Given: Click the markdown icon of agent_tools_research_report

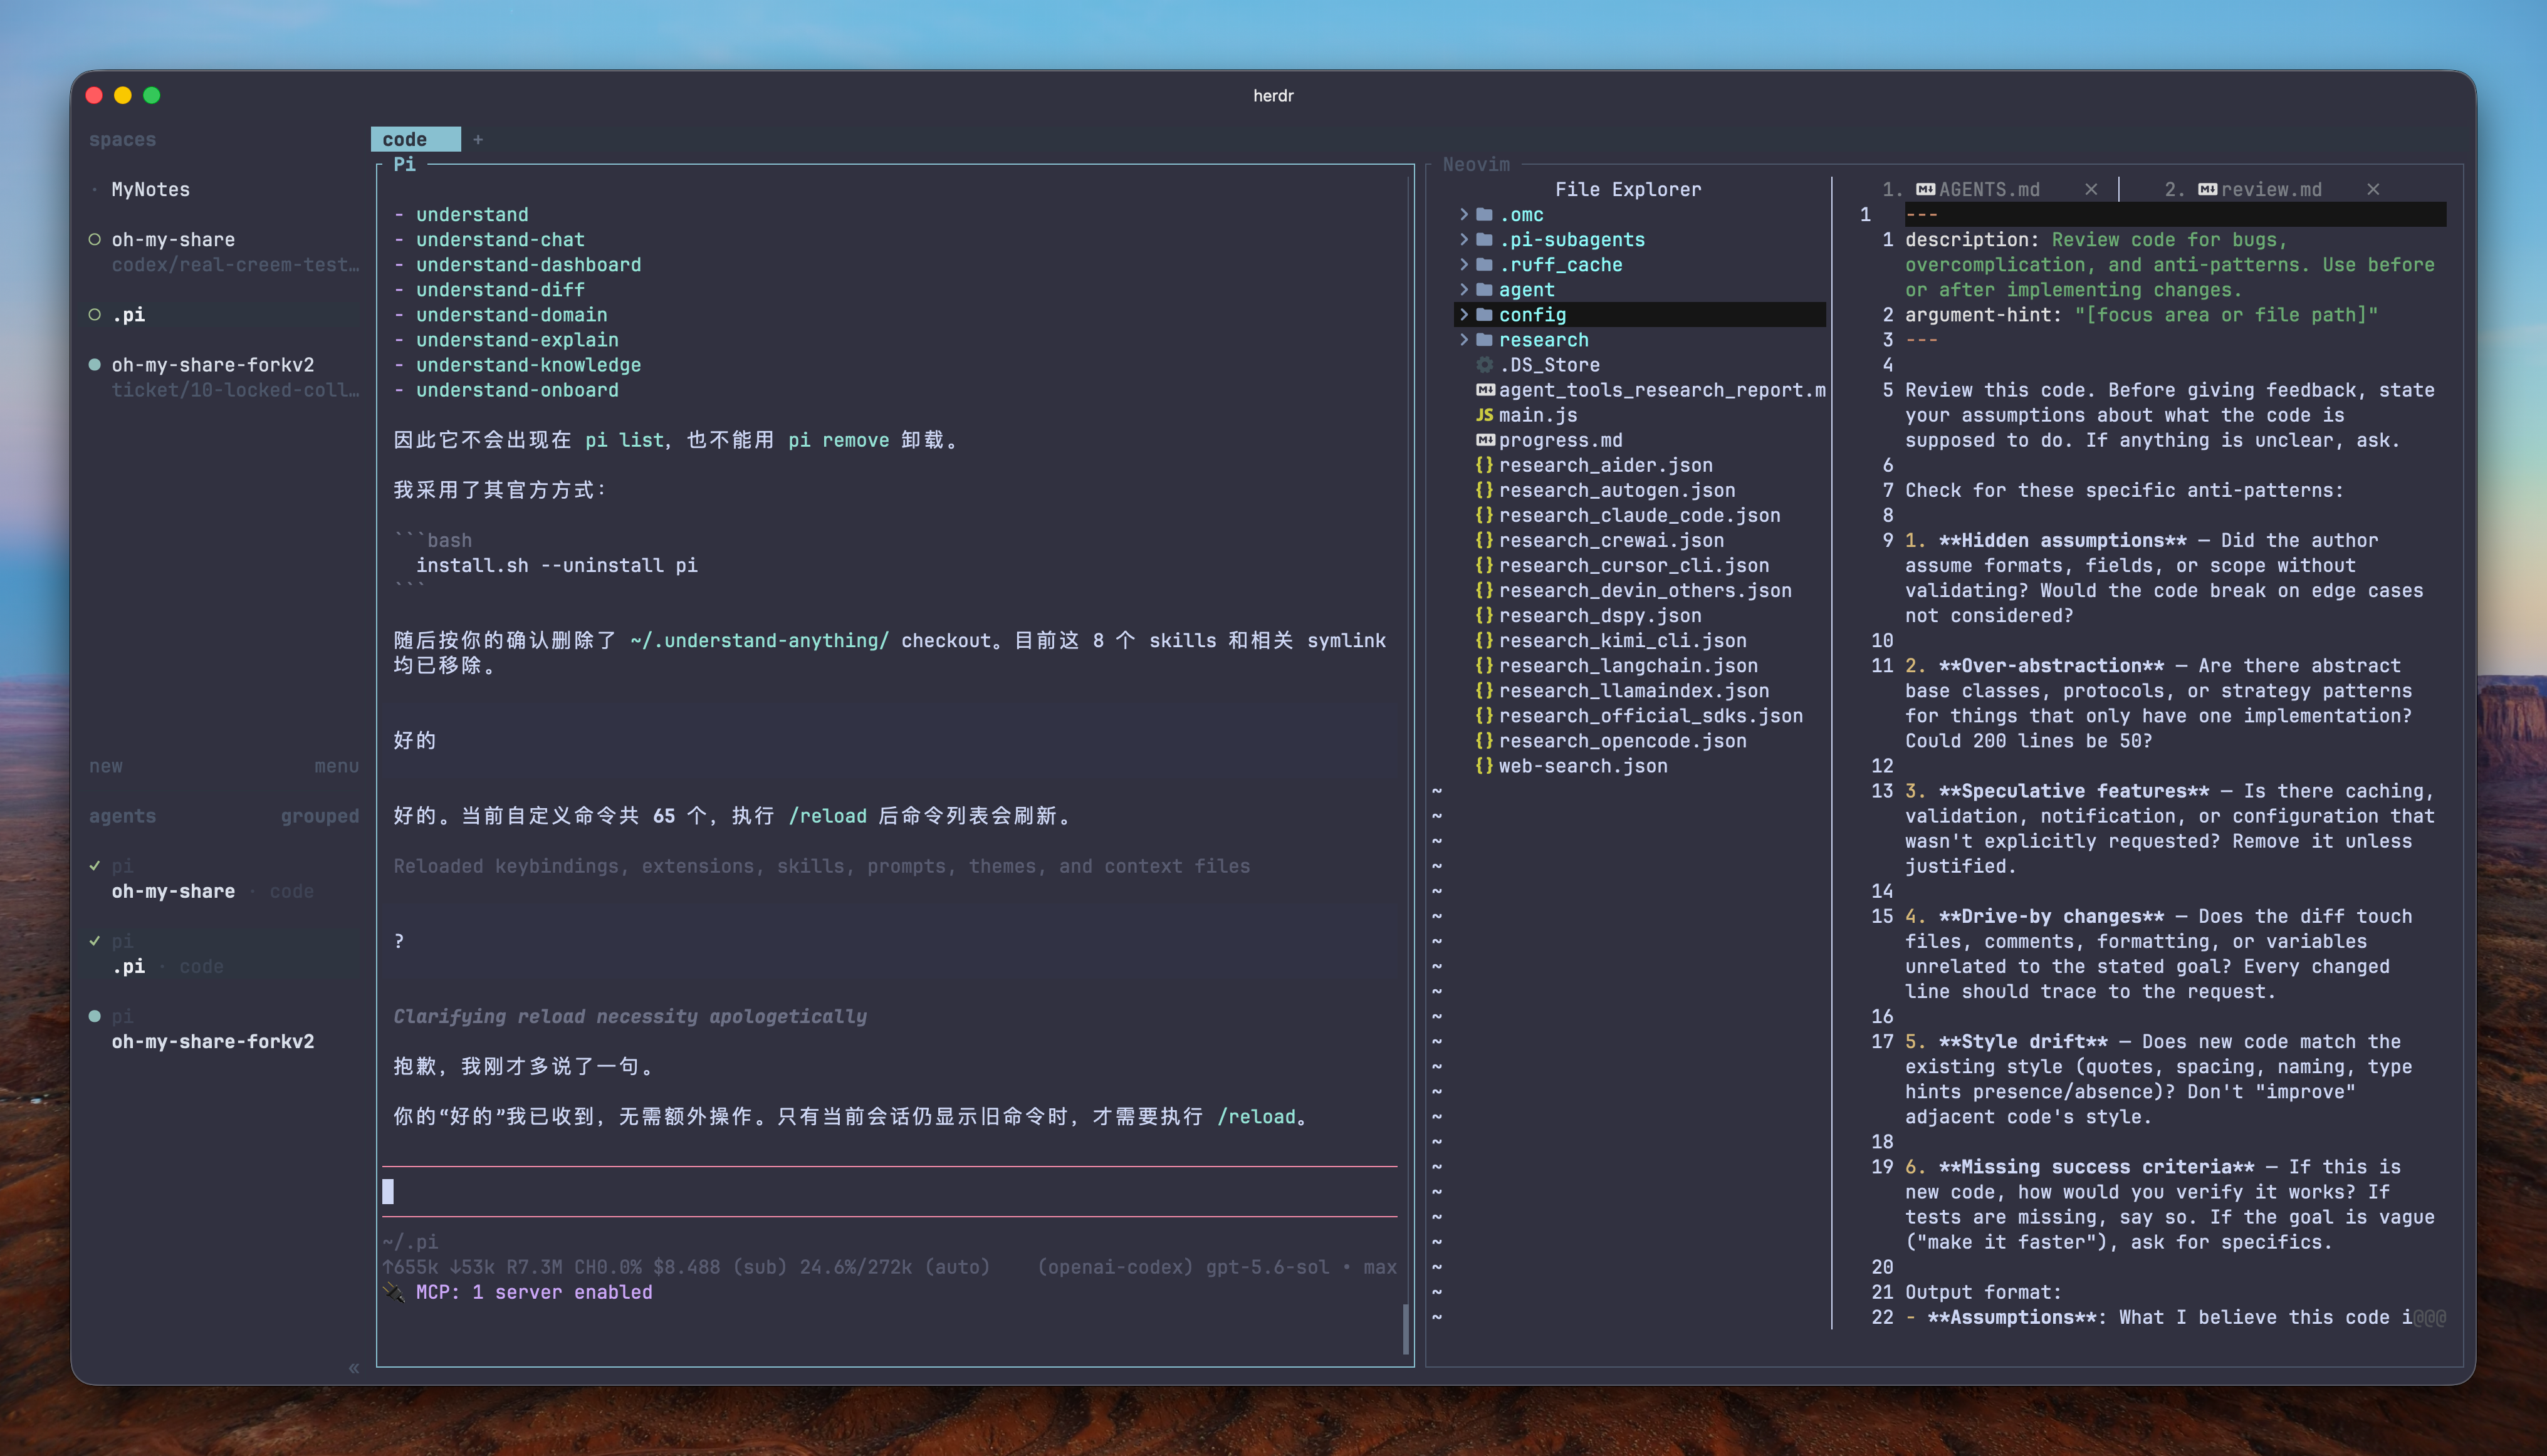Looking at the screenshot, I should [x=1485, y=390].
